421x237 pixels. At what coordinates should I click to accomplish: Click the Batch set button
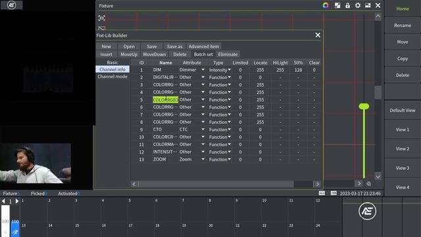pos(203,54)
